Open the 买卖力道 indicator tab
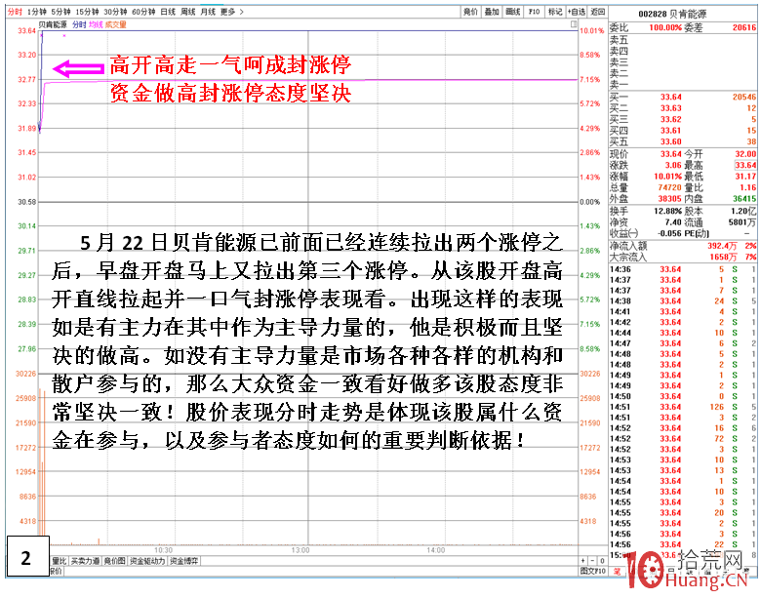Viewport: 761px width, 599px height. (86, 561)
